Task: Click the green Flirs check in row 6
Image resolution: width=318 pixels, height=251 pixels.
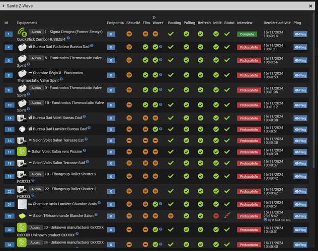Action: [145, 60]
